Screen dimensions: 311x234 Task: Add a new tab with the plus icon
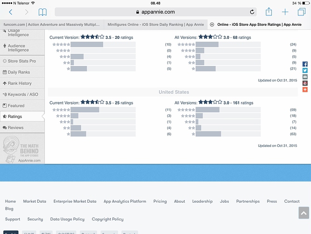[x=285, y=12]
